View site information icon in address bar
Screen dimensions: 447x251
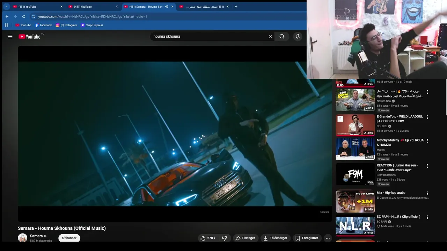pyautogui.click(x=34, y=16)
